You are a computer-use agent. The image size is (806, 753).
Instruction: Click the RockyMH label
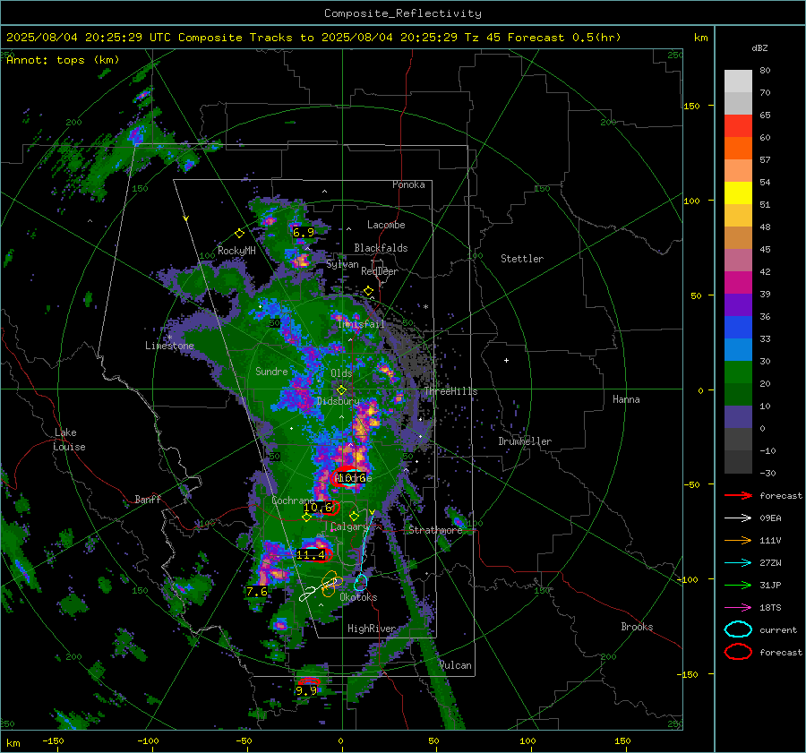[236, 251]
